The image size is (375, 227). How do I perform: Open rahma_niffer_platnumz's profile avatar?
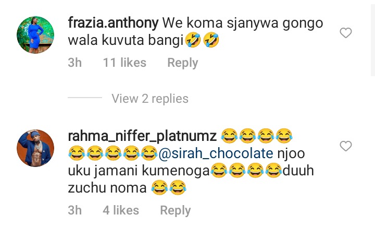(35, 148)
